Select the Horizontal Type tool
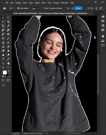Viewport: 106px width, 135px height. pos(3,59)
